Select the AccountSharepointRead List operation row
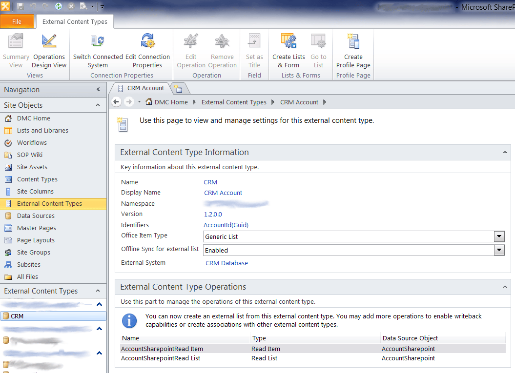The image size is (515, 373). point(313,358)
